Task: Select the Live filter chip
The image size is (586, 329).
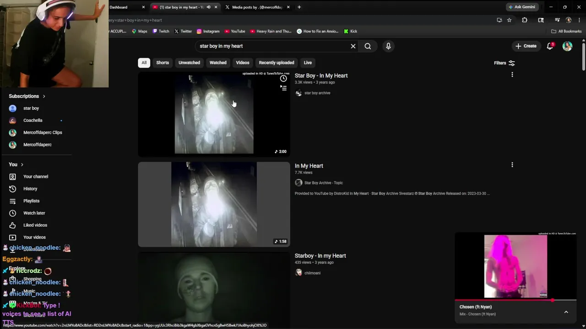Action: [308, 63]
